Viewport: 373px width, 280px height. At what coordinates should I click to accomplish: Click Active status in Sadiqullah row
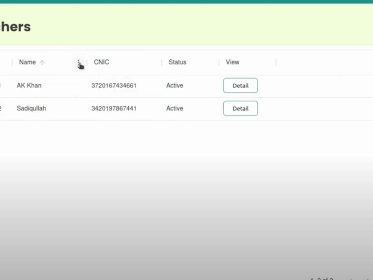click(x=175, y=108)
